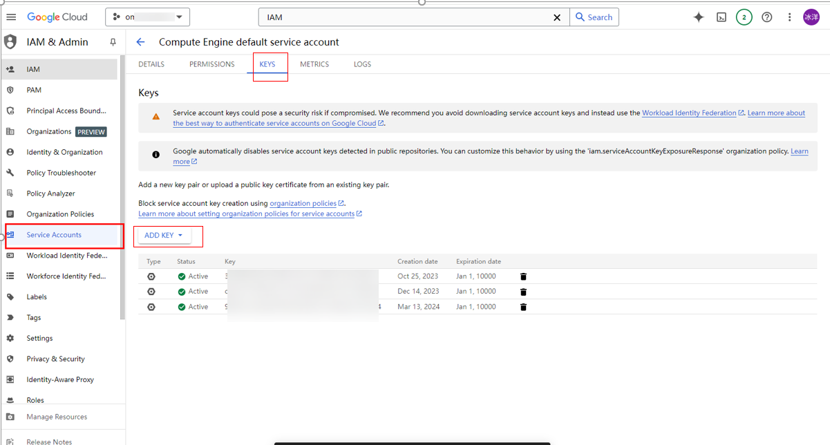Open the project selector dropdown

click(x=147, y=17)
